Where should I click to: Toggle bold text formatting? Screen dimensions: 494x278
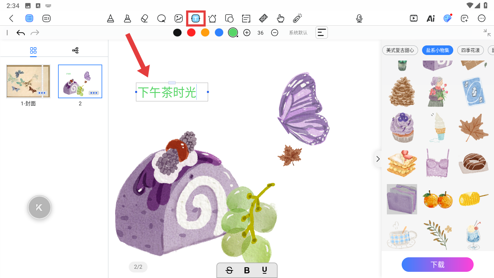tap(247, 270)
